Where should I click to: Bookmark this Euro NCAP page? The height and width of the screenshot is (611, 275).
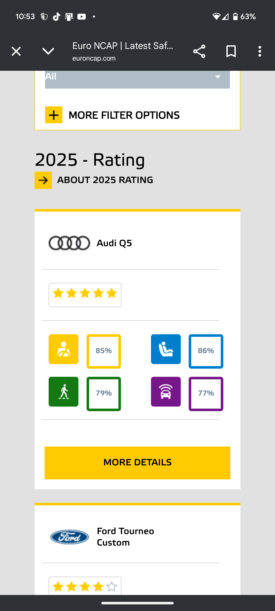point(231,51)
